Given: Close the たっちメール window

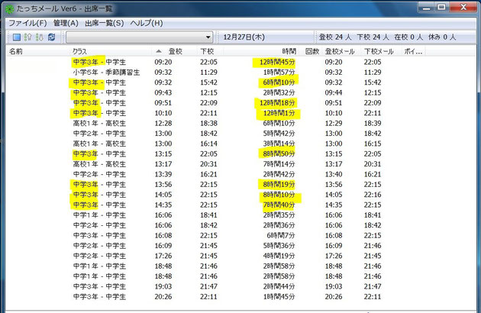Looking at the screenshot, I should (x=463, y=7).
